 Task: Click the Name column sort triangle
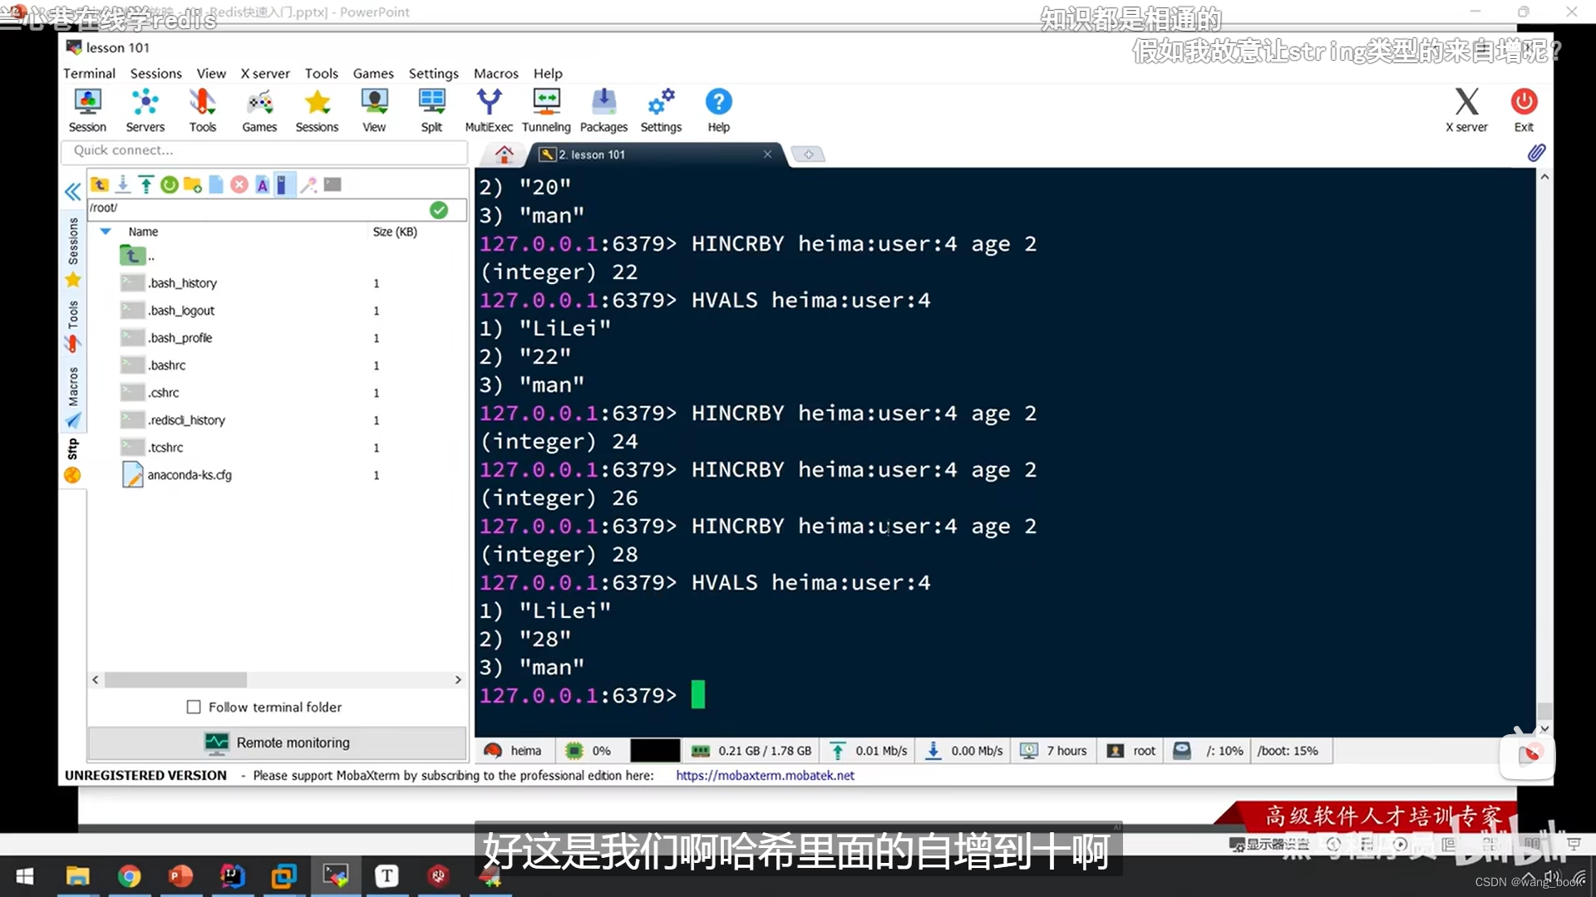(x=106, y=232)
